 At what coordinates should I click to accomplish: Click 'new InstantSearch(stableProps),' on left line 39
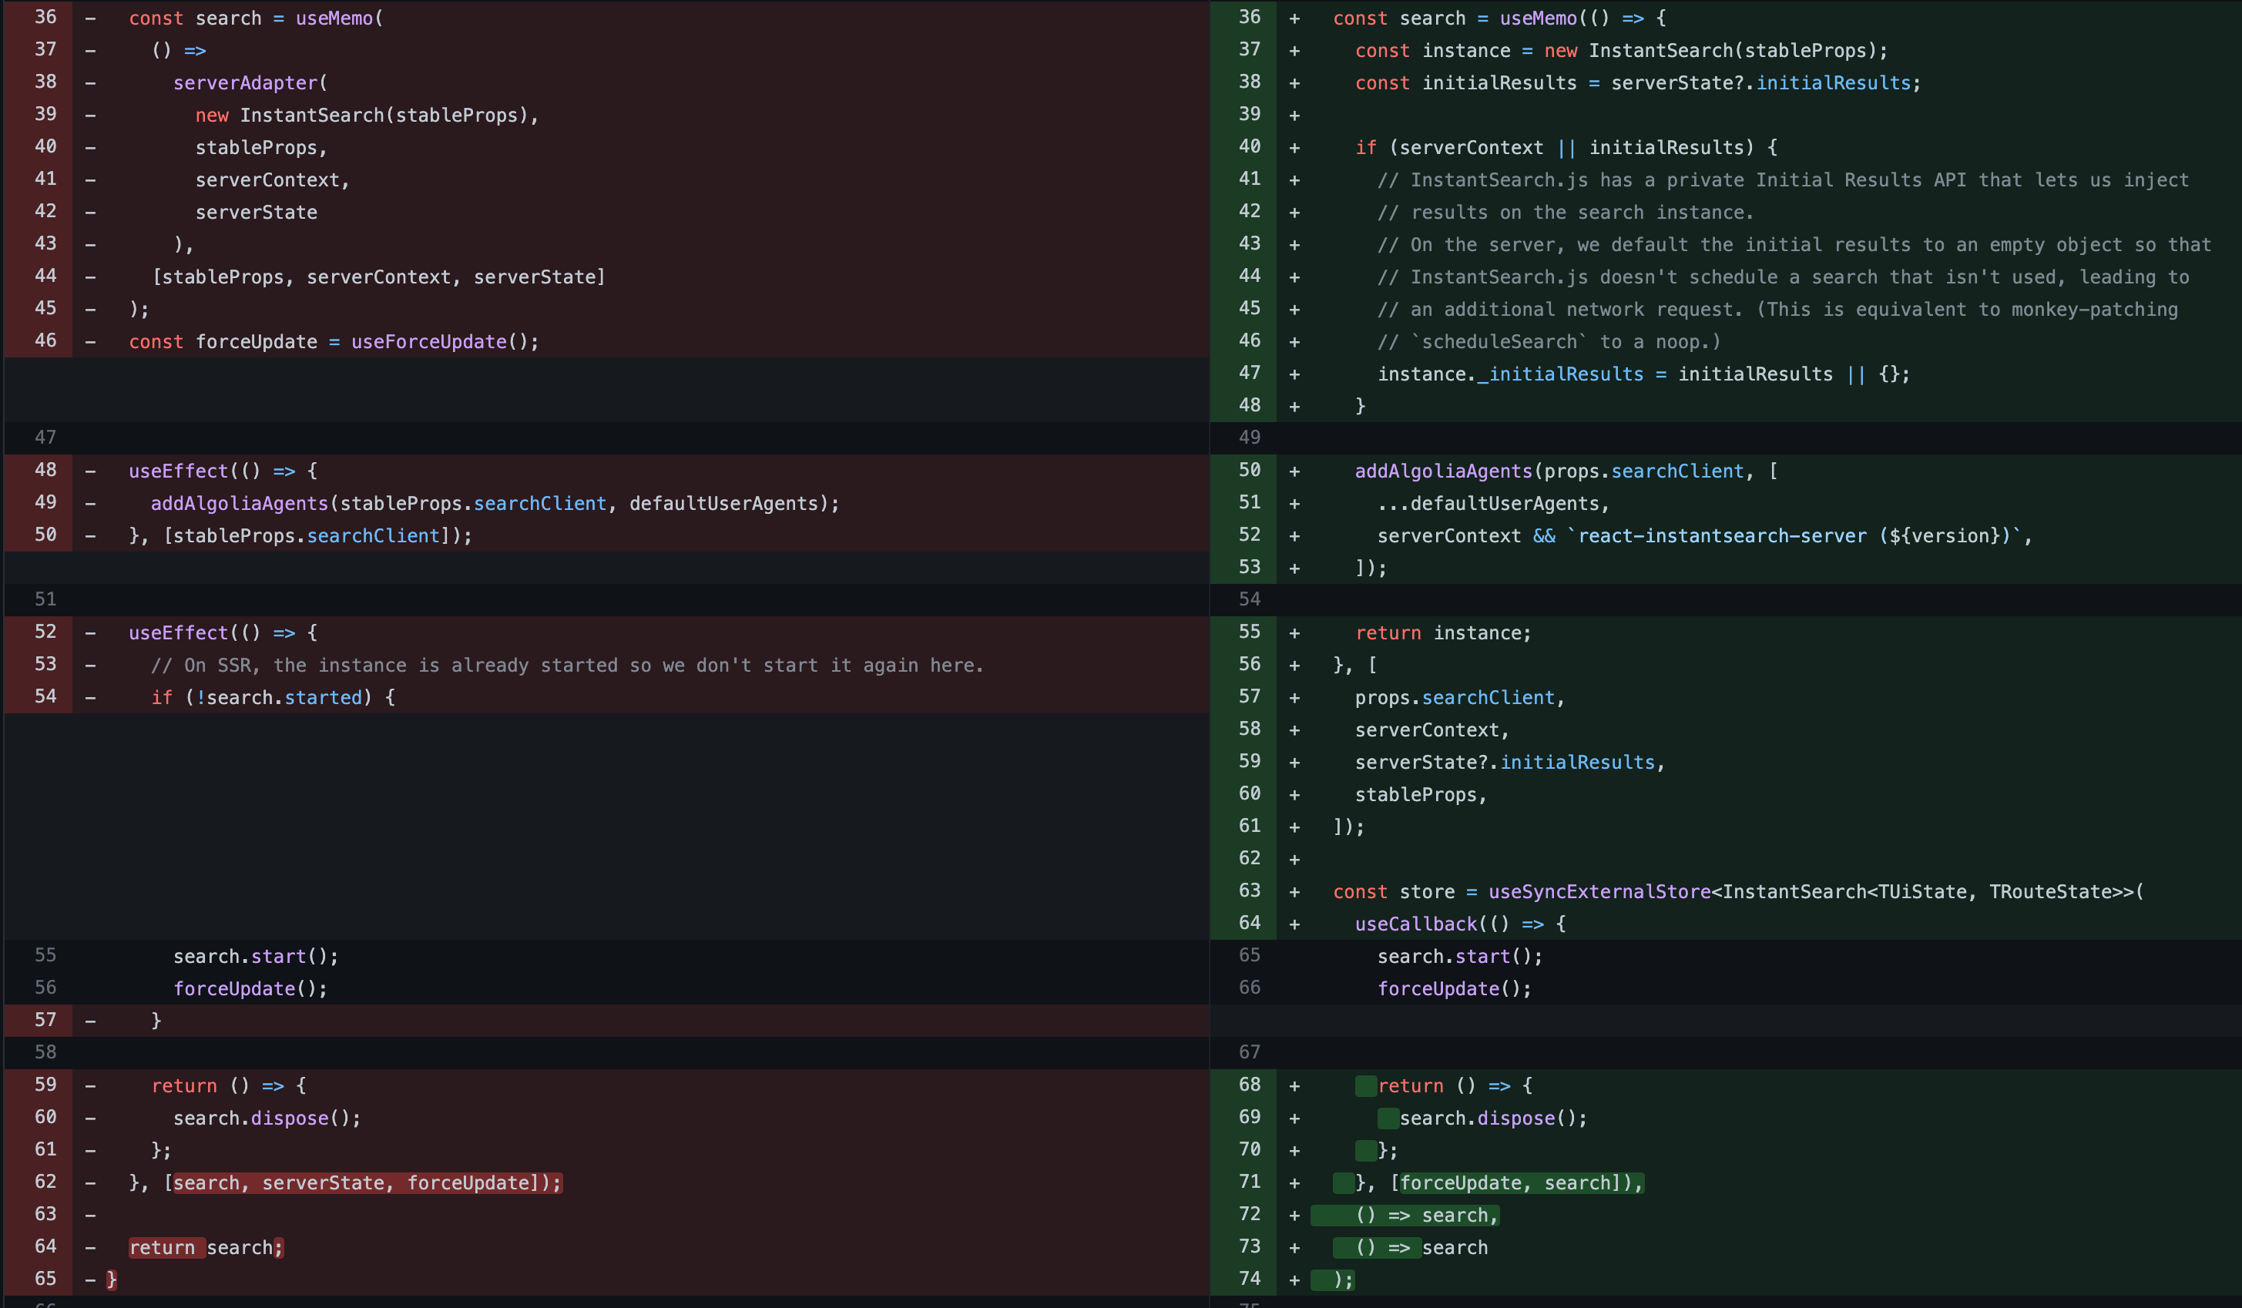[x=367, y=116]
